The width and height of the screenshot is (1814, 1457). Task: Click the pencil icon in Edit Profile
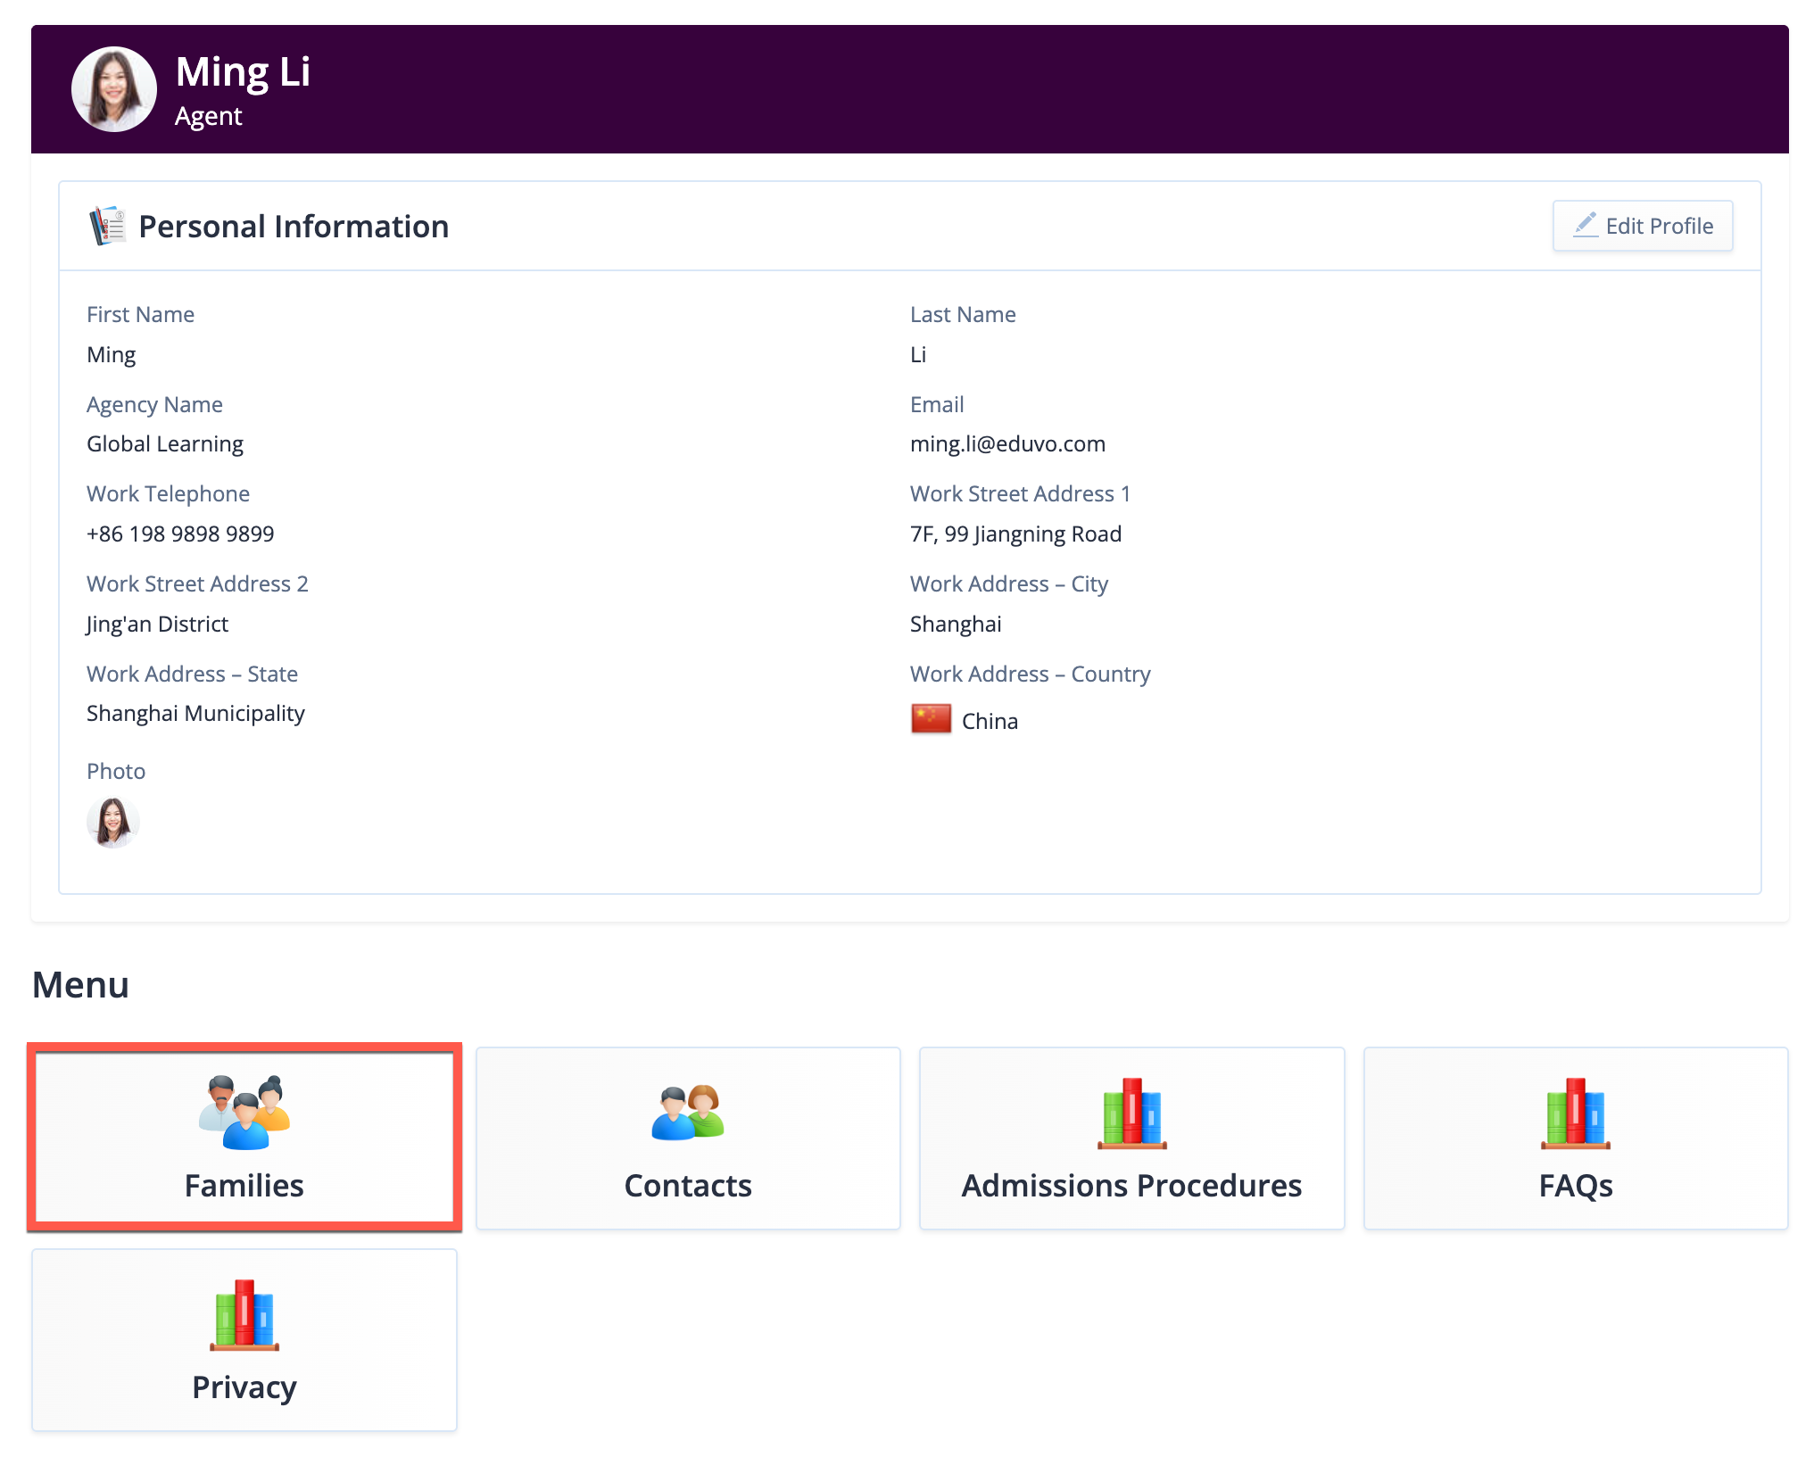pyautogui.click(x=1585, y=224)
